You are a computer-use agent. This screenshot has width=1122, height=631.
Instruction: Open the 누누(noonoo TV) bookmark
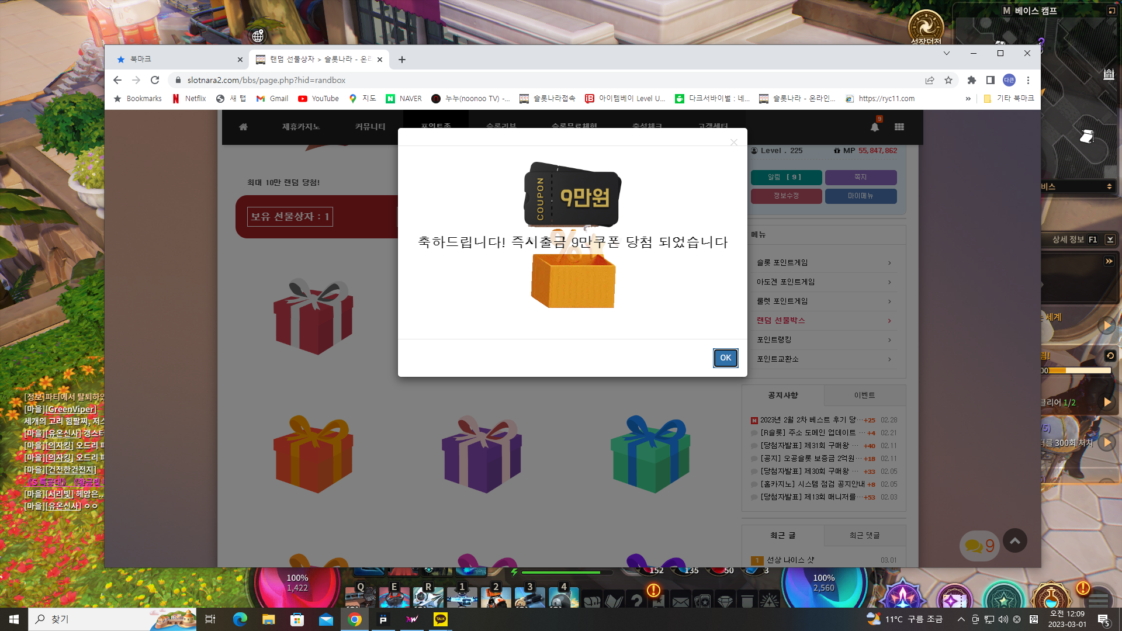[470, 99]
